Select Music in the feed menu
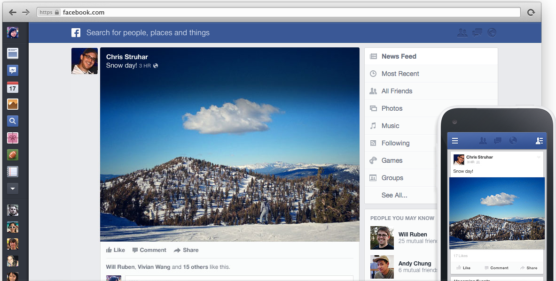Viewport: 556px width, 281px height. [x=390, y=126]
